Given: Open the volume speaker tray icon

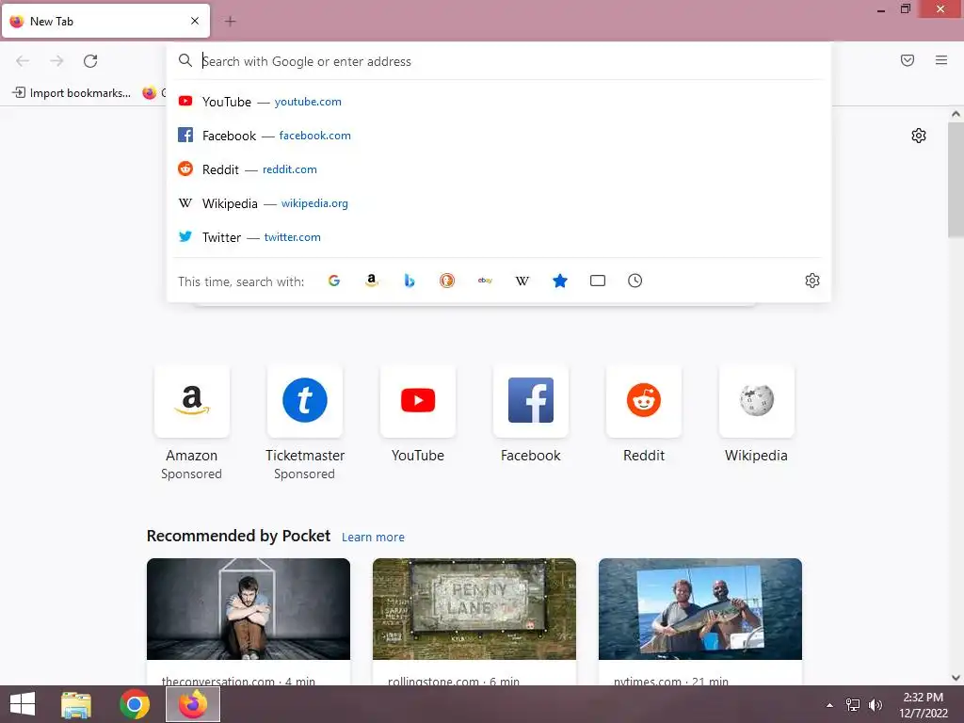Looking at the screenshot, I should click(875, 705).
